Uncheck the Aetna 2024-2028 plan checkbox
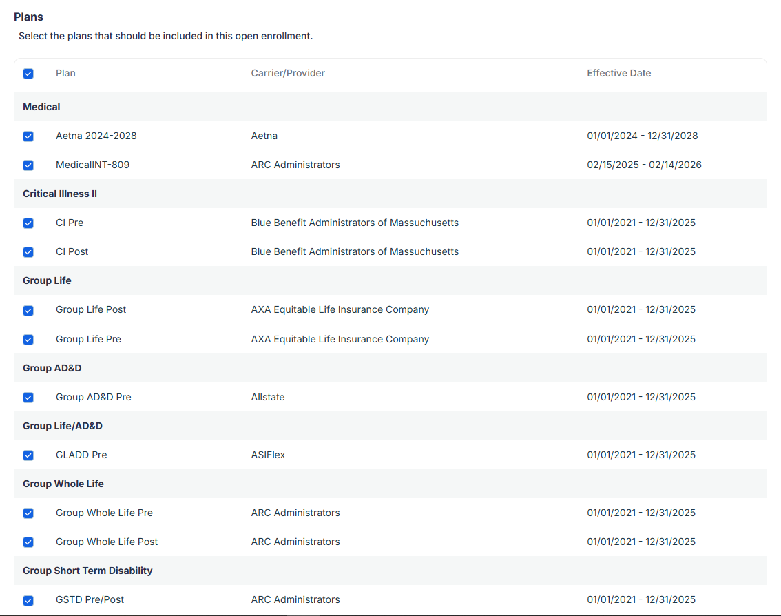Image resolution: width=781 pixels, height=616 pixels. [28, 136]
